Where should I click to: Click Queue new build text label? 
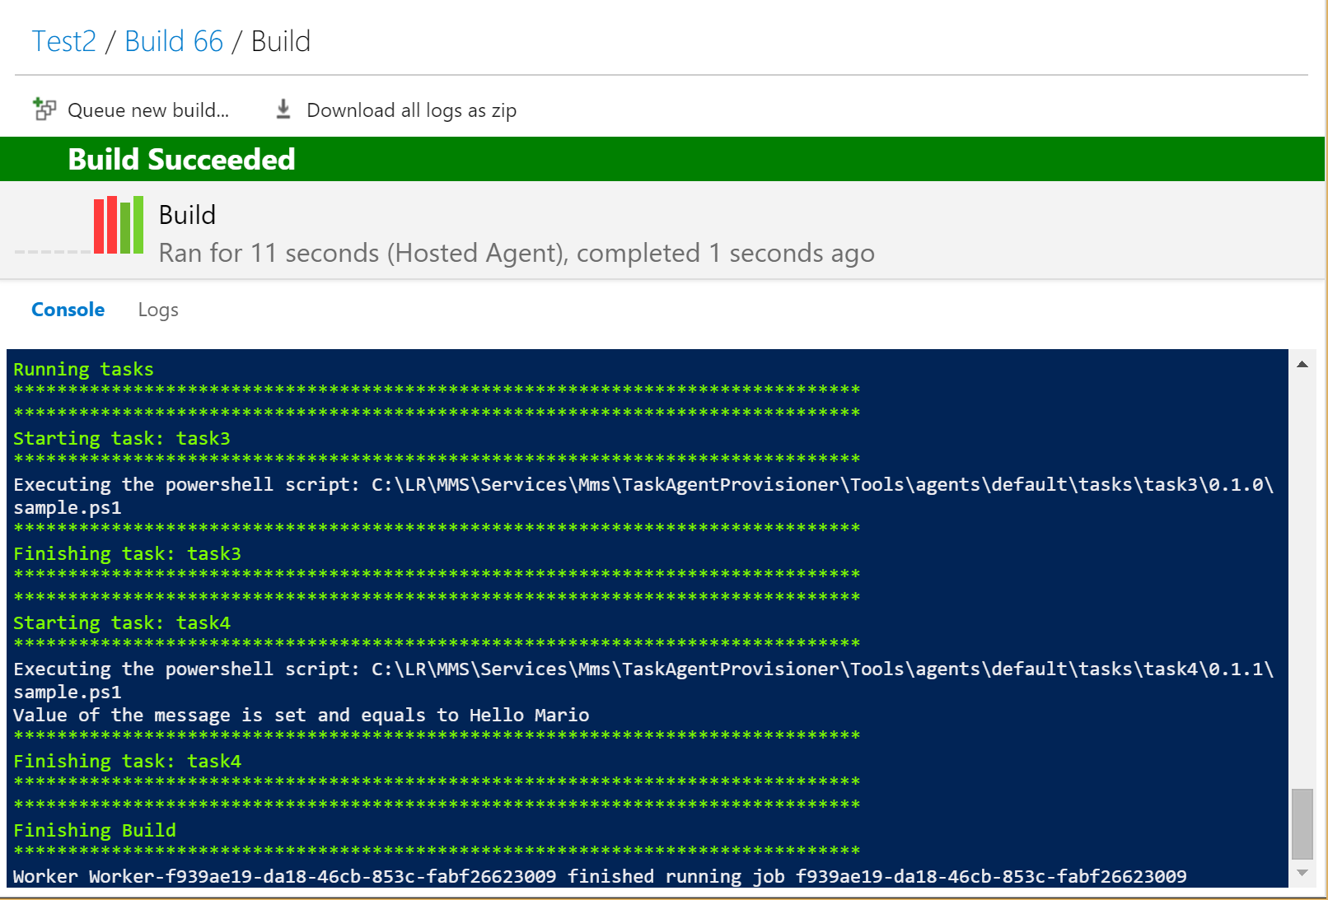[148, 110]
